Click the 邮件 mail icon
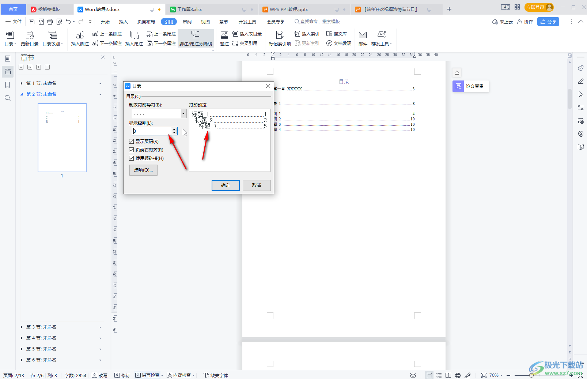 tap(363, 38)
